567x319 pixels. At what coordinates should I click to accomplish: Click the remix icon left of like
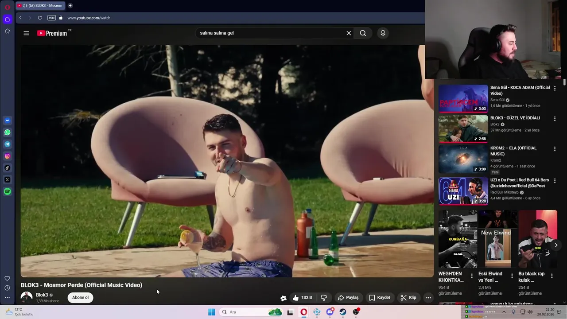[283, 298]
